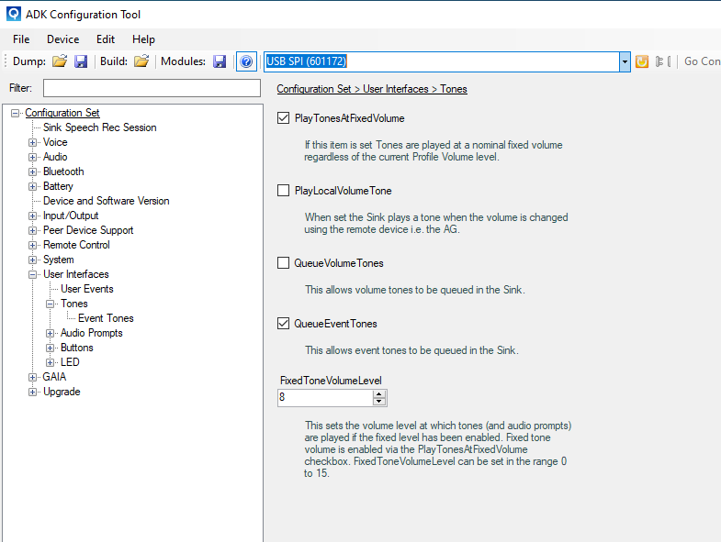Click the Dump open folder icon
This screenshot has width=721, height=542.
click(x=60, y=61)
